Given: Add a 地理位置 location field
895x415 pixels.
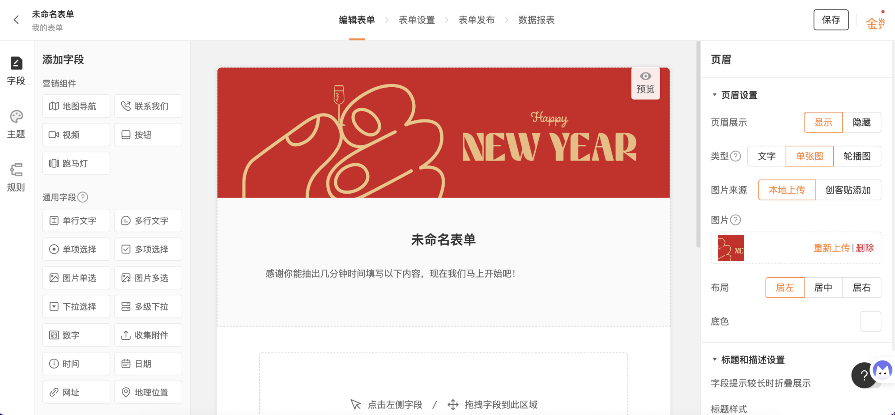Looking at the screenshot, I should pos(148,392).
